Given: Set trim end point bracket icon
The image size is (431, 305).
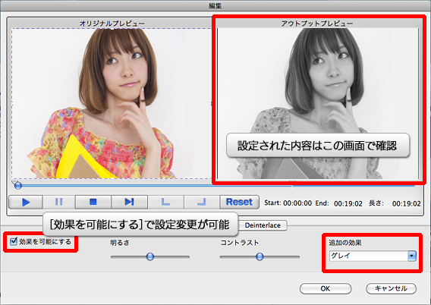Looking at the screenshot, I should (x=202, y=203).
